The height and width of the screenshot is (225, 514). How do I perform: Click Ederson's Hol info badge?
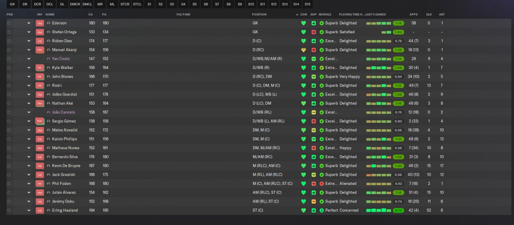point(40,23)
